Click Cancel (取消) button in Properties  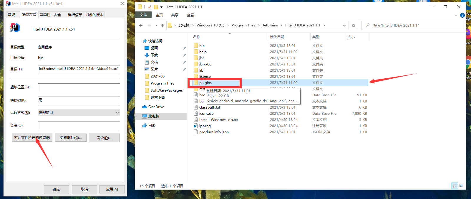[84, 189]
